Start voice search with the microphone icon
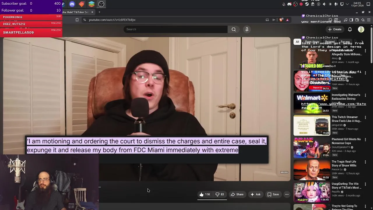 [x=247, y=29]
